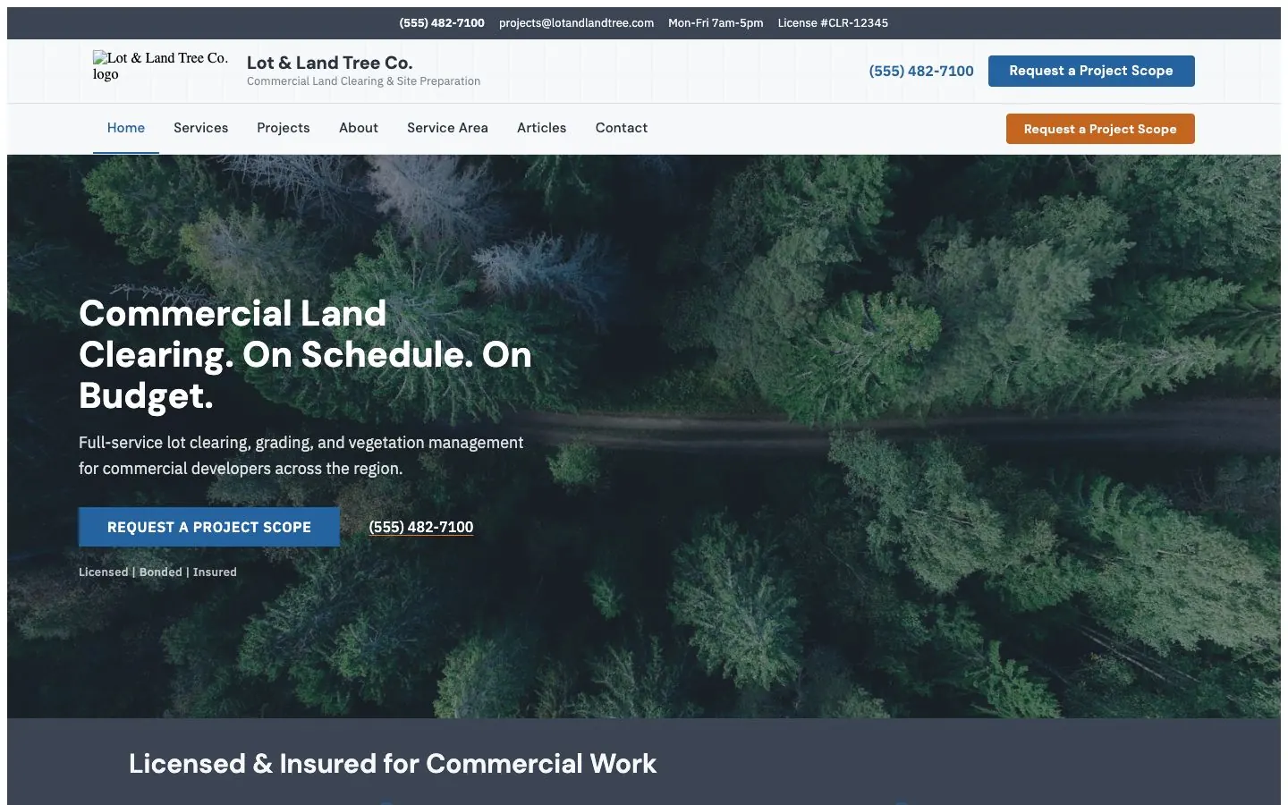Click the Licensed | Bonded | Insured text
The image size is (1288, 805).
157,572
